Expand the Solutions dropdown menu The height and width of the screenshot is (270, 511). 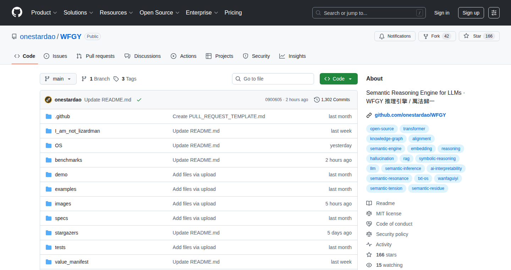[78, 12]
